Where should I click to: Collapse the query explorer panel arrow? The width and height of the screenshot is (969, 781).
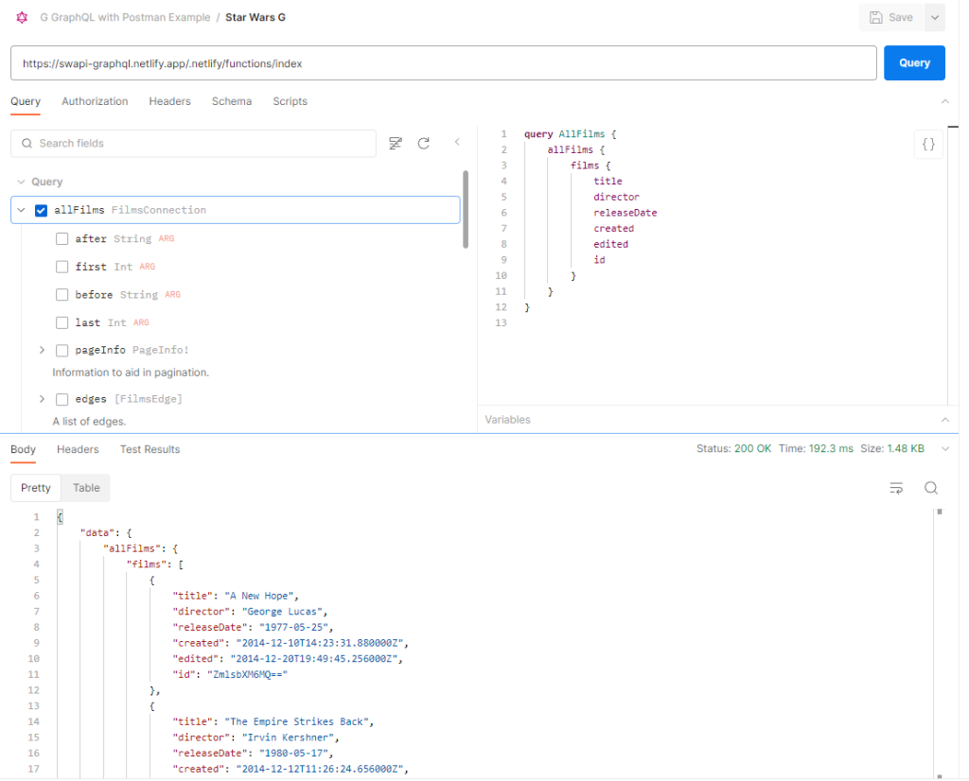point(457,143)
